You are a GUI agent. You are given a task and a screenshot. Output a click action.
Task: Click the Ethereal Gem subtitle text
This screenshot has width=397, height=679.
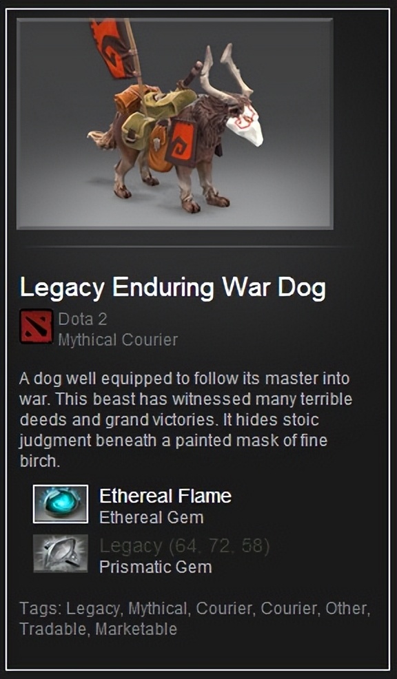coord(152,517)
